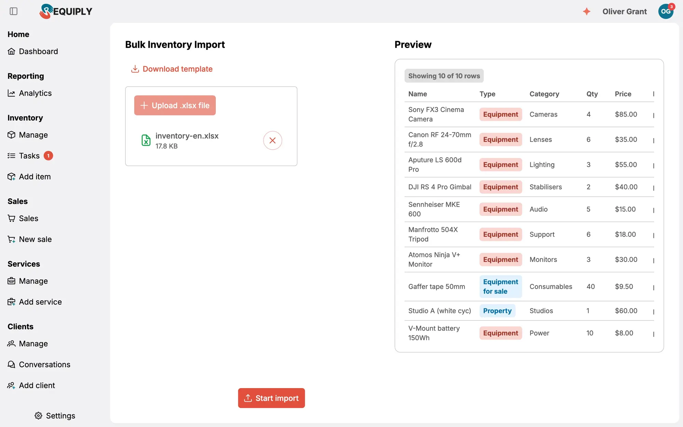683x427 pixels.
Task: Click the Price column header
Action: [623, 94]
